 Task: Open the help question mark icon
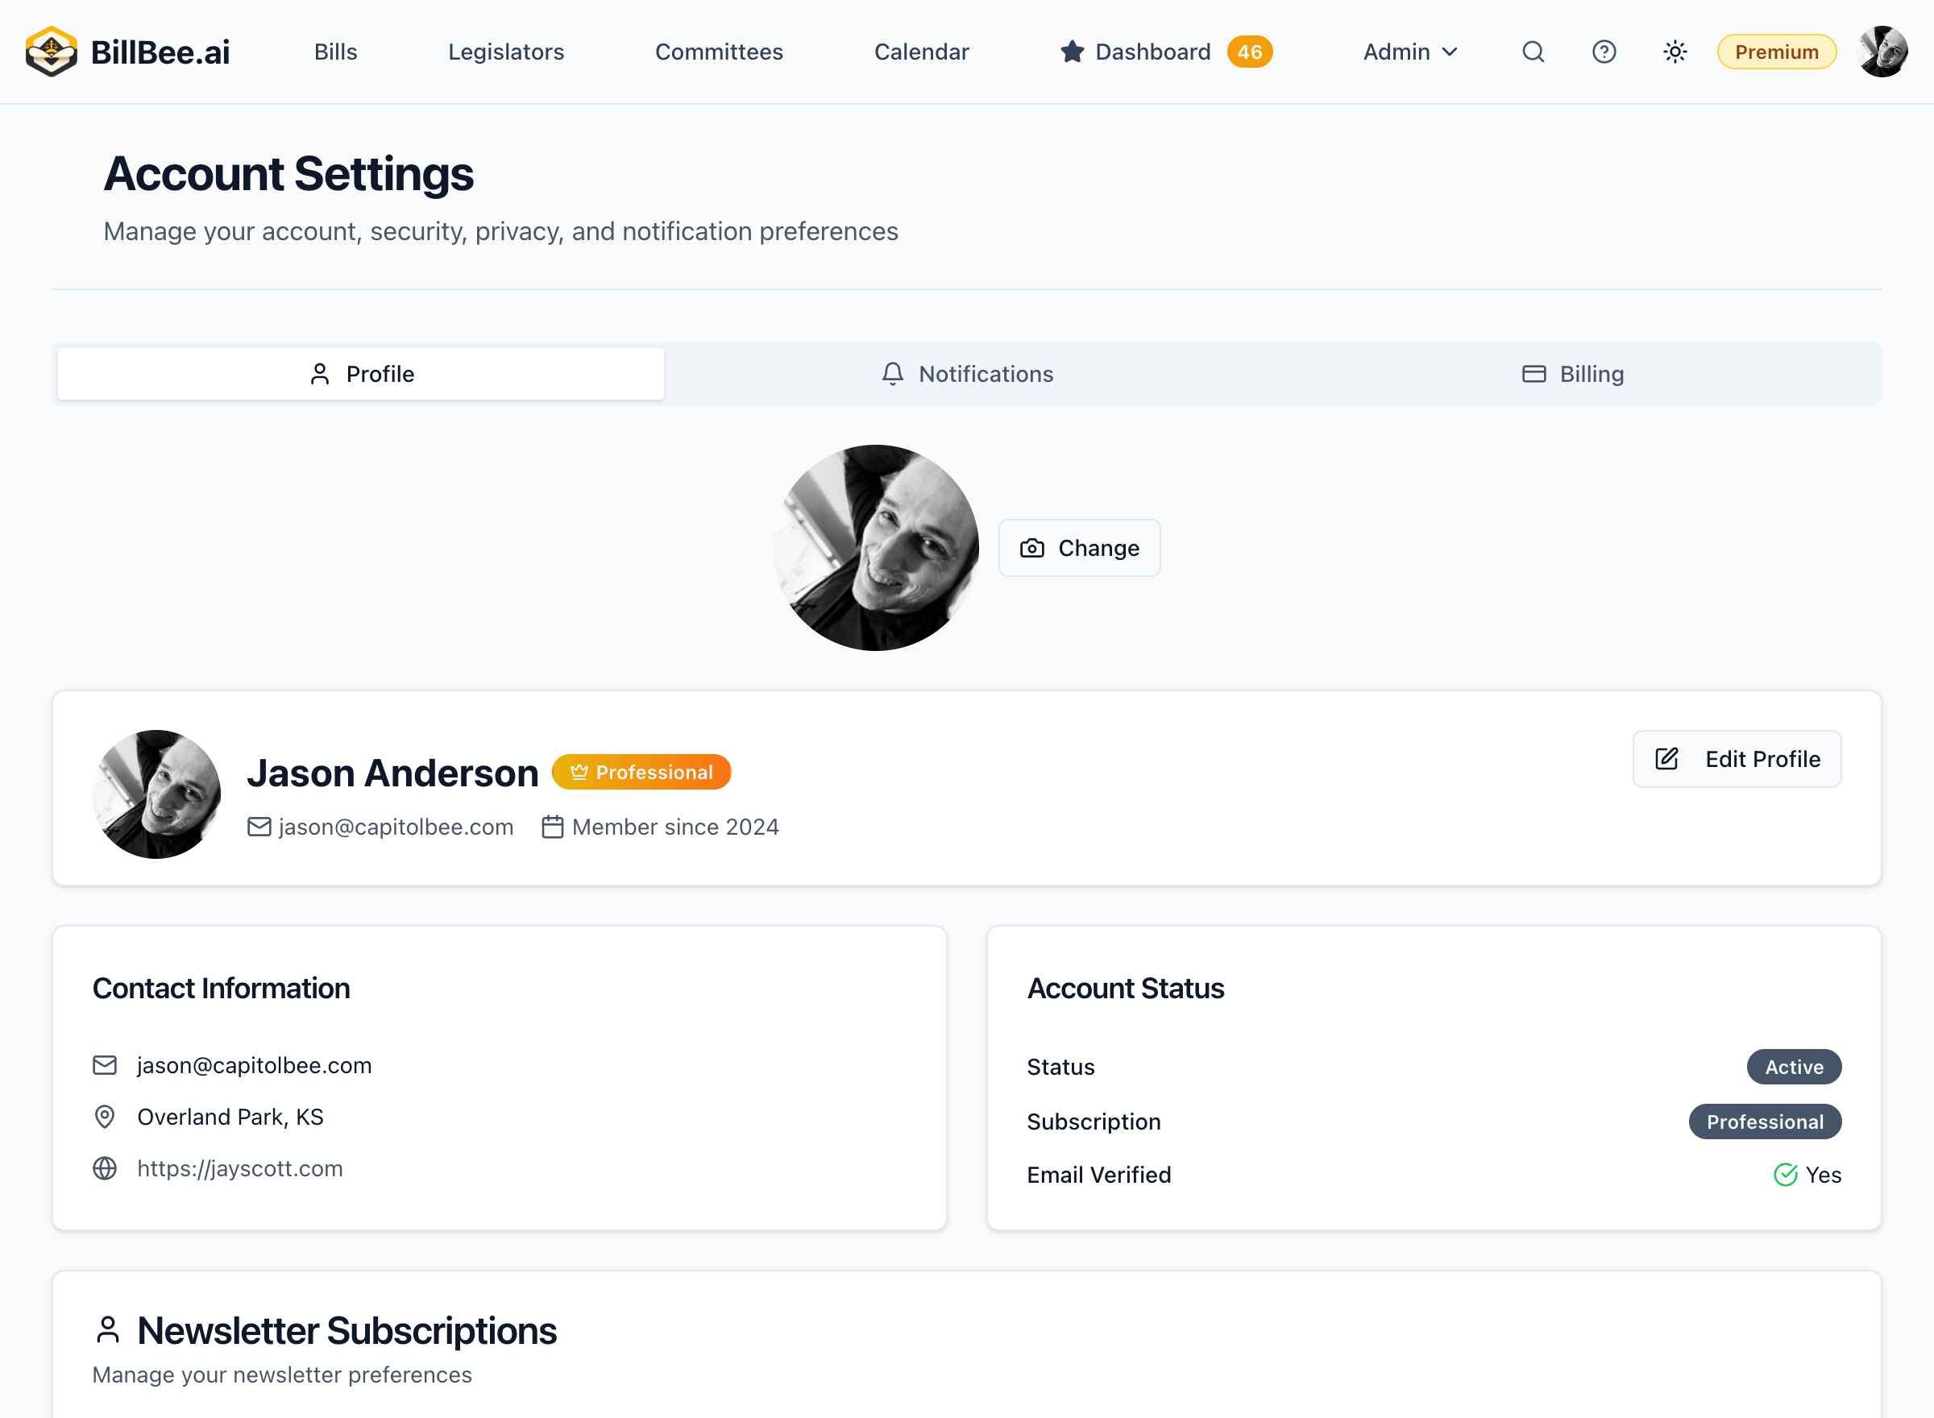pyautogui.click(x=1604, y=52)
